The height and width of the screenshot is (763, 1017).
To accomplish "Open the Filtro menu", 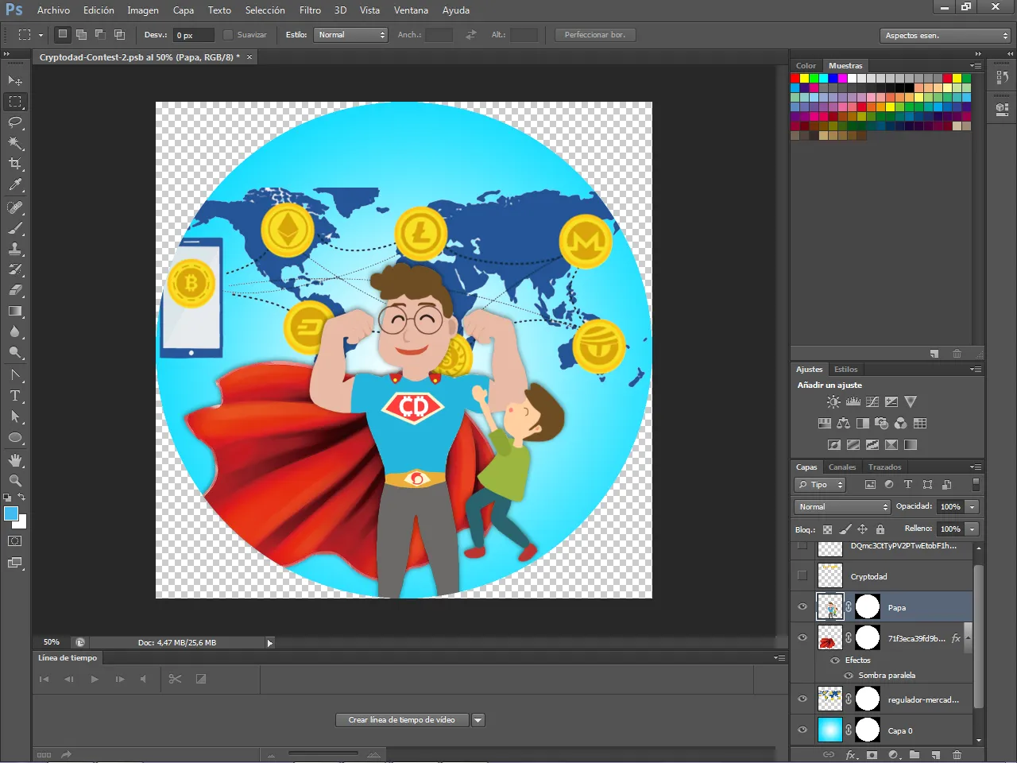I will [310, 10].
